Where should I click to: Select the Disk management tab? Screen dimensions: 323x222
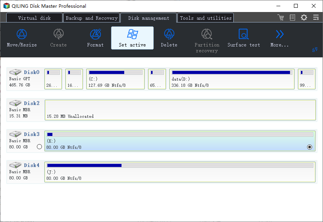point(149,18)
